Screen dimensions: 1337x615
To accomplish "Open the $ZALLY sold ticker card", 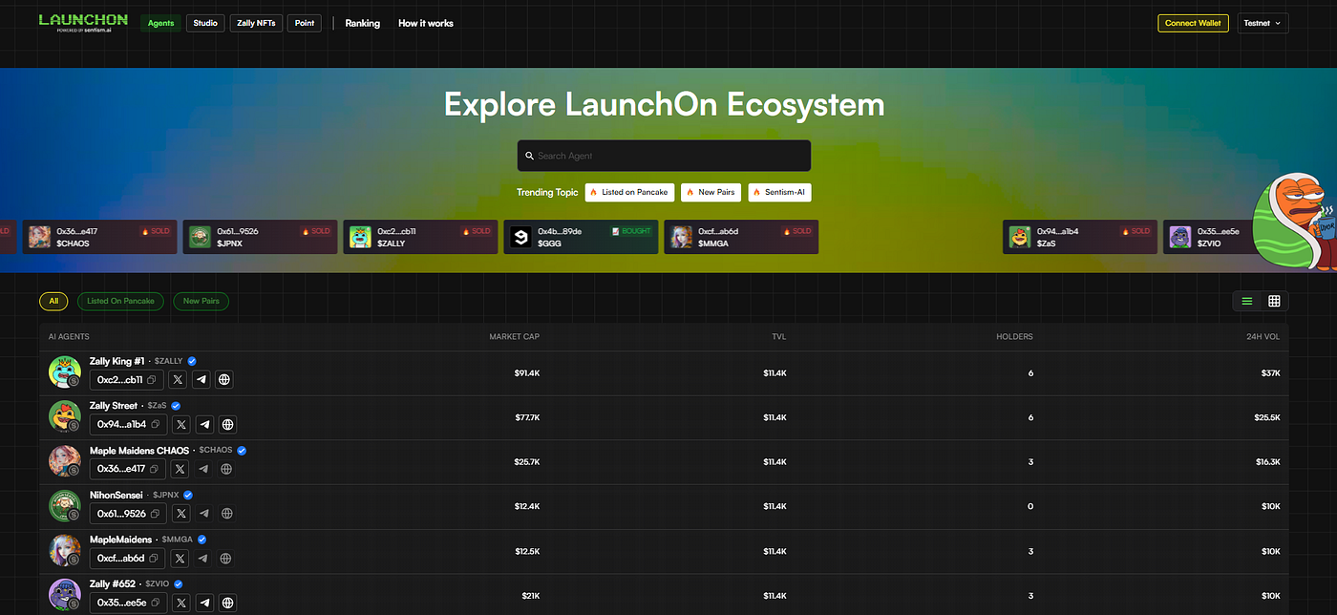I will coord(421,237).
